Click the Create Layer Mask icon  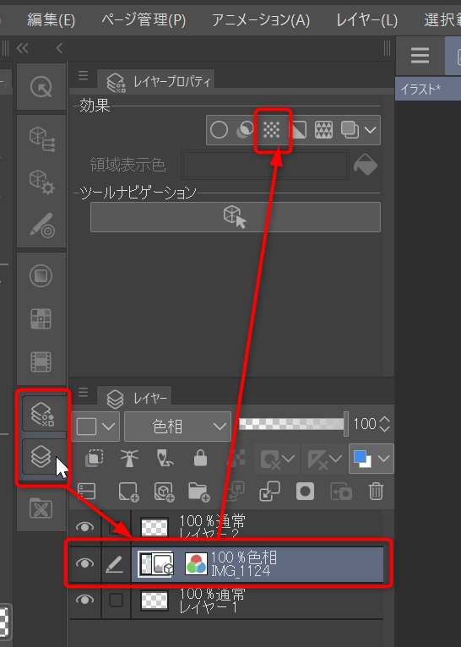(305, 492)
